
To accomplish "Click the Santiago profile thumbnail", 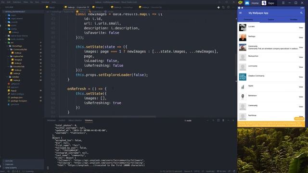I will point(243,37).
